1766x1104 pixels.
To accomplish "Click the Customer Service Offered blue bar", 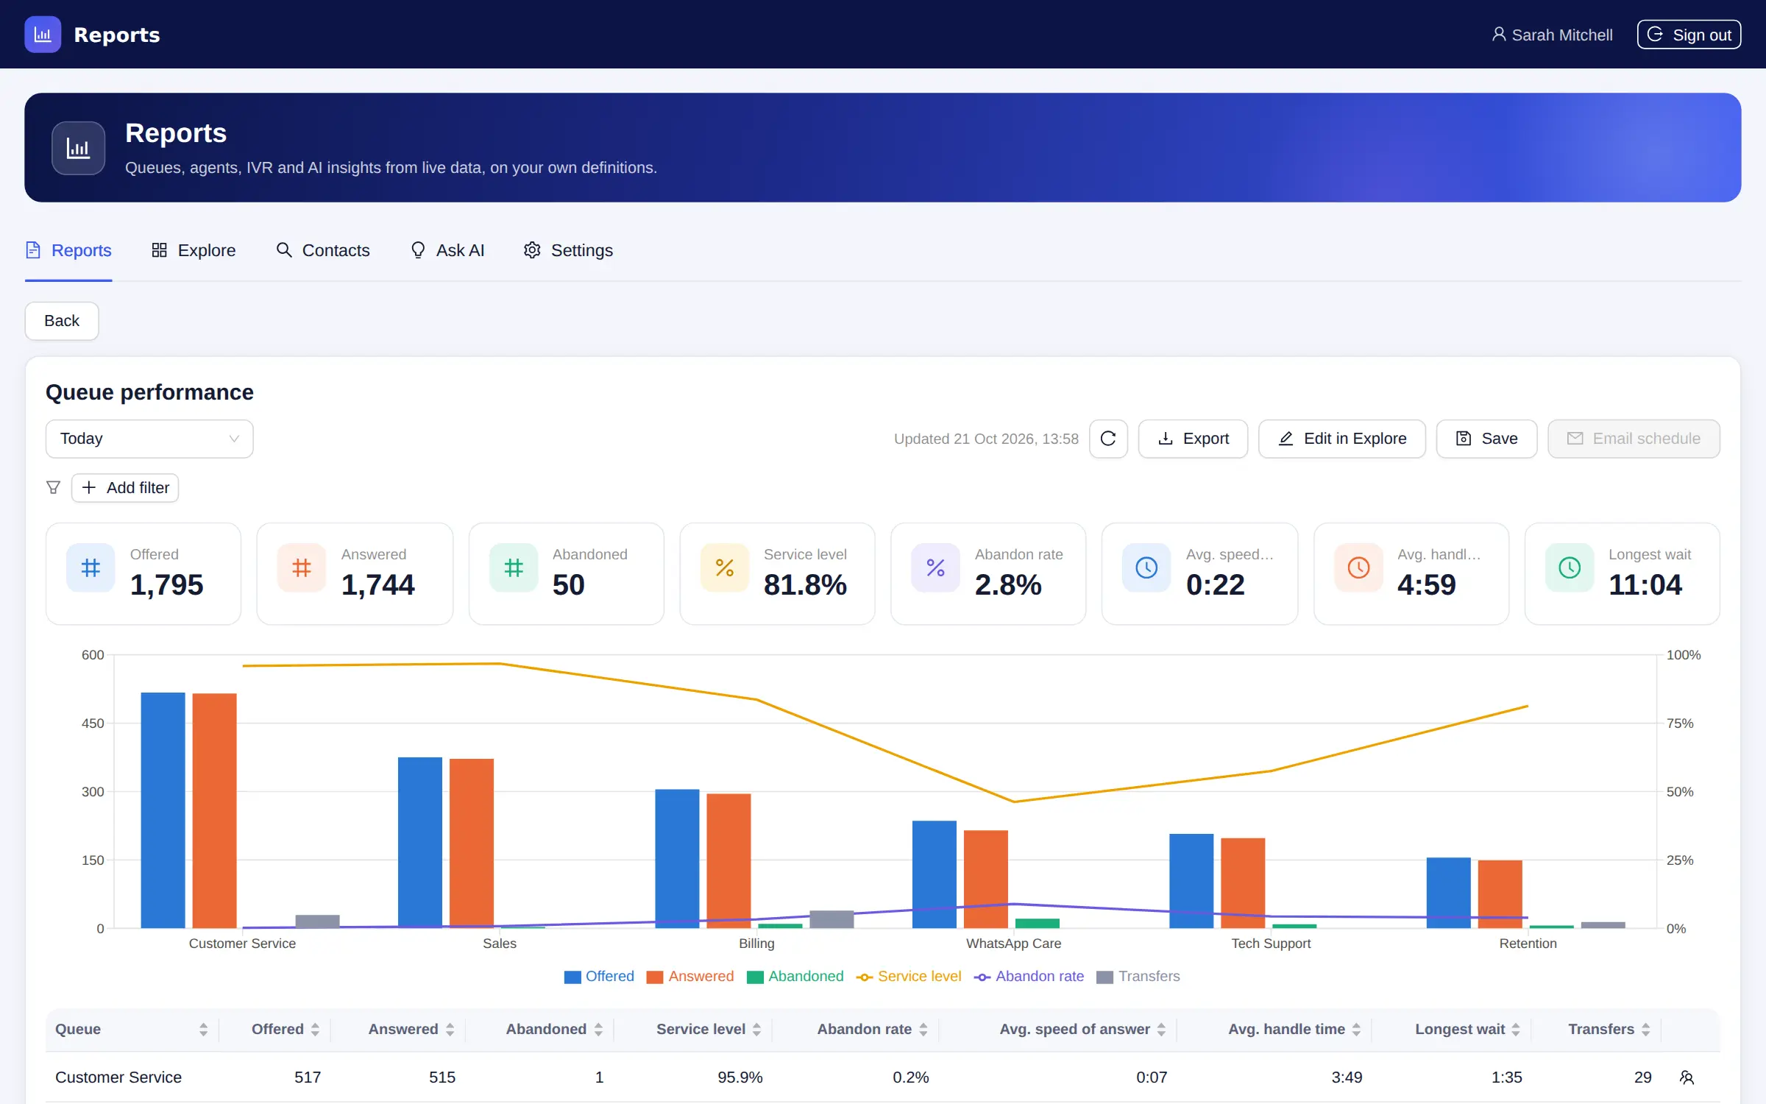I will [163, 810].
